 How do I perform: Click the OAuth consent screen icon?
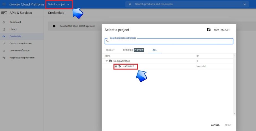tap(4, 43)
